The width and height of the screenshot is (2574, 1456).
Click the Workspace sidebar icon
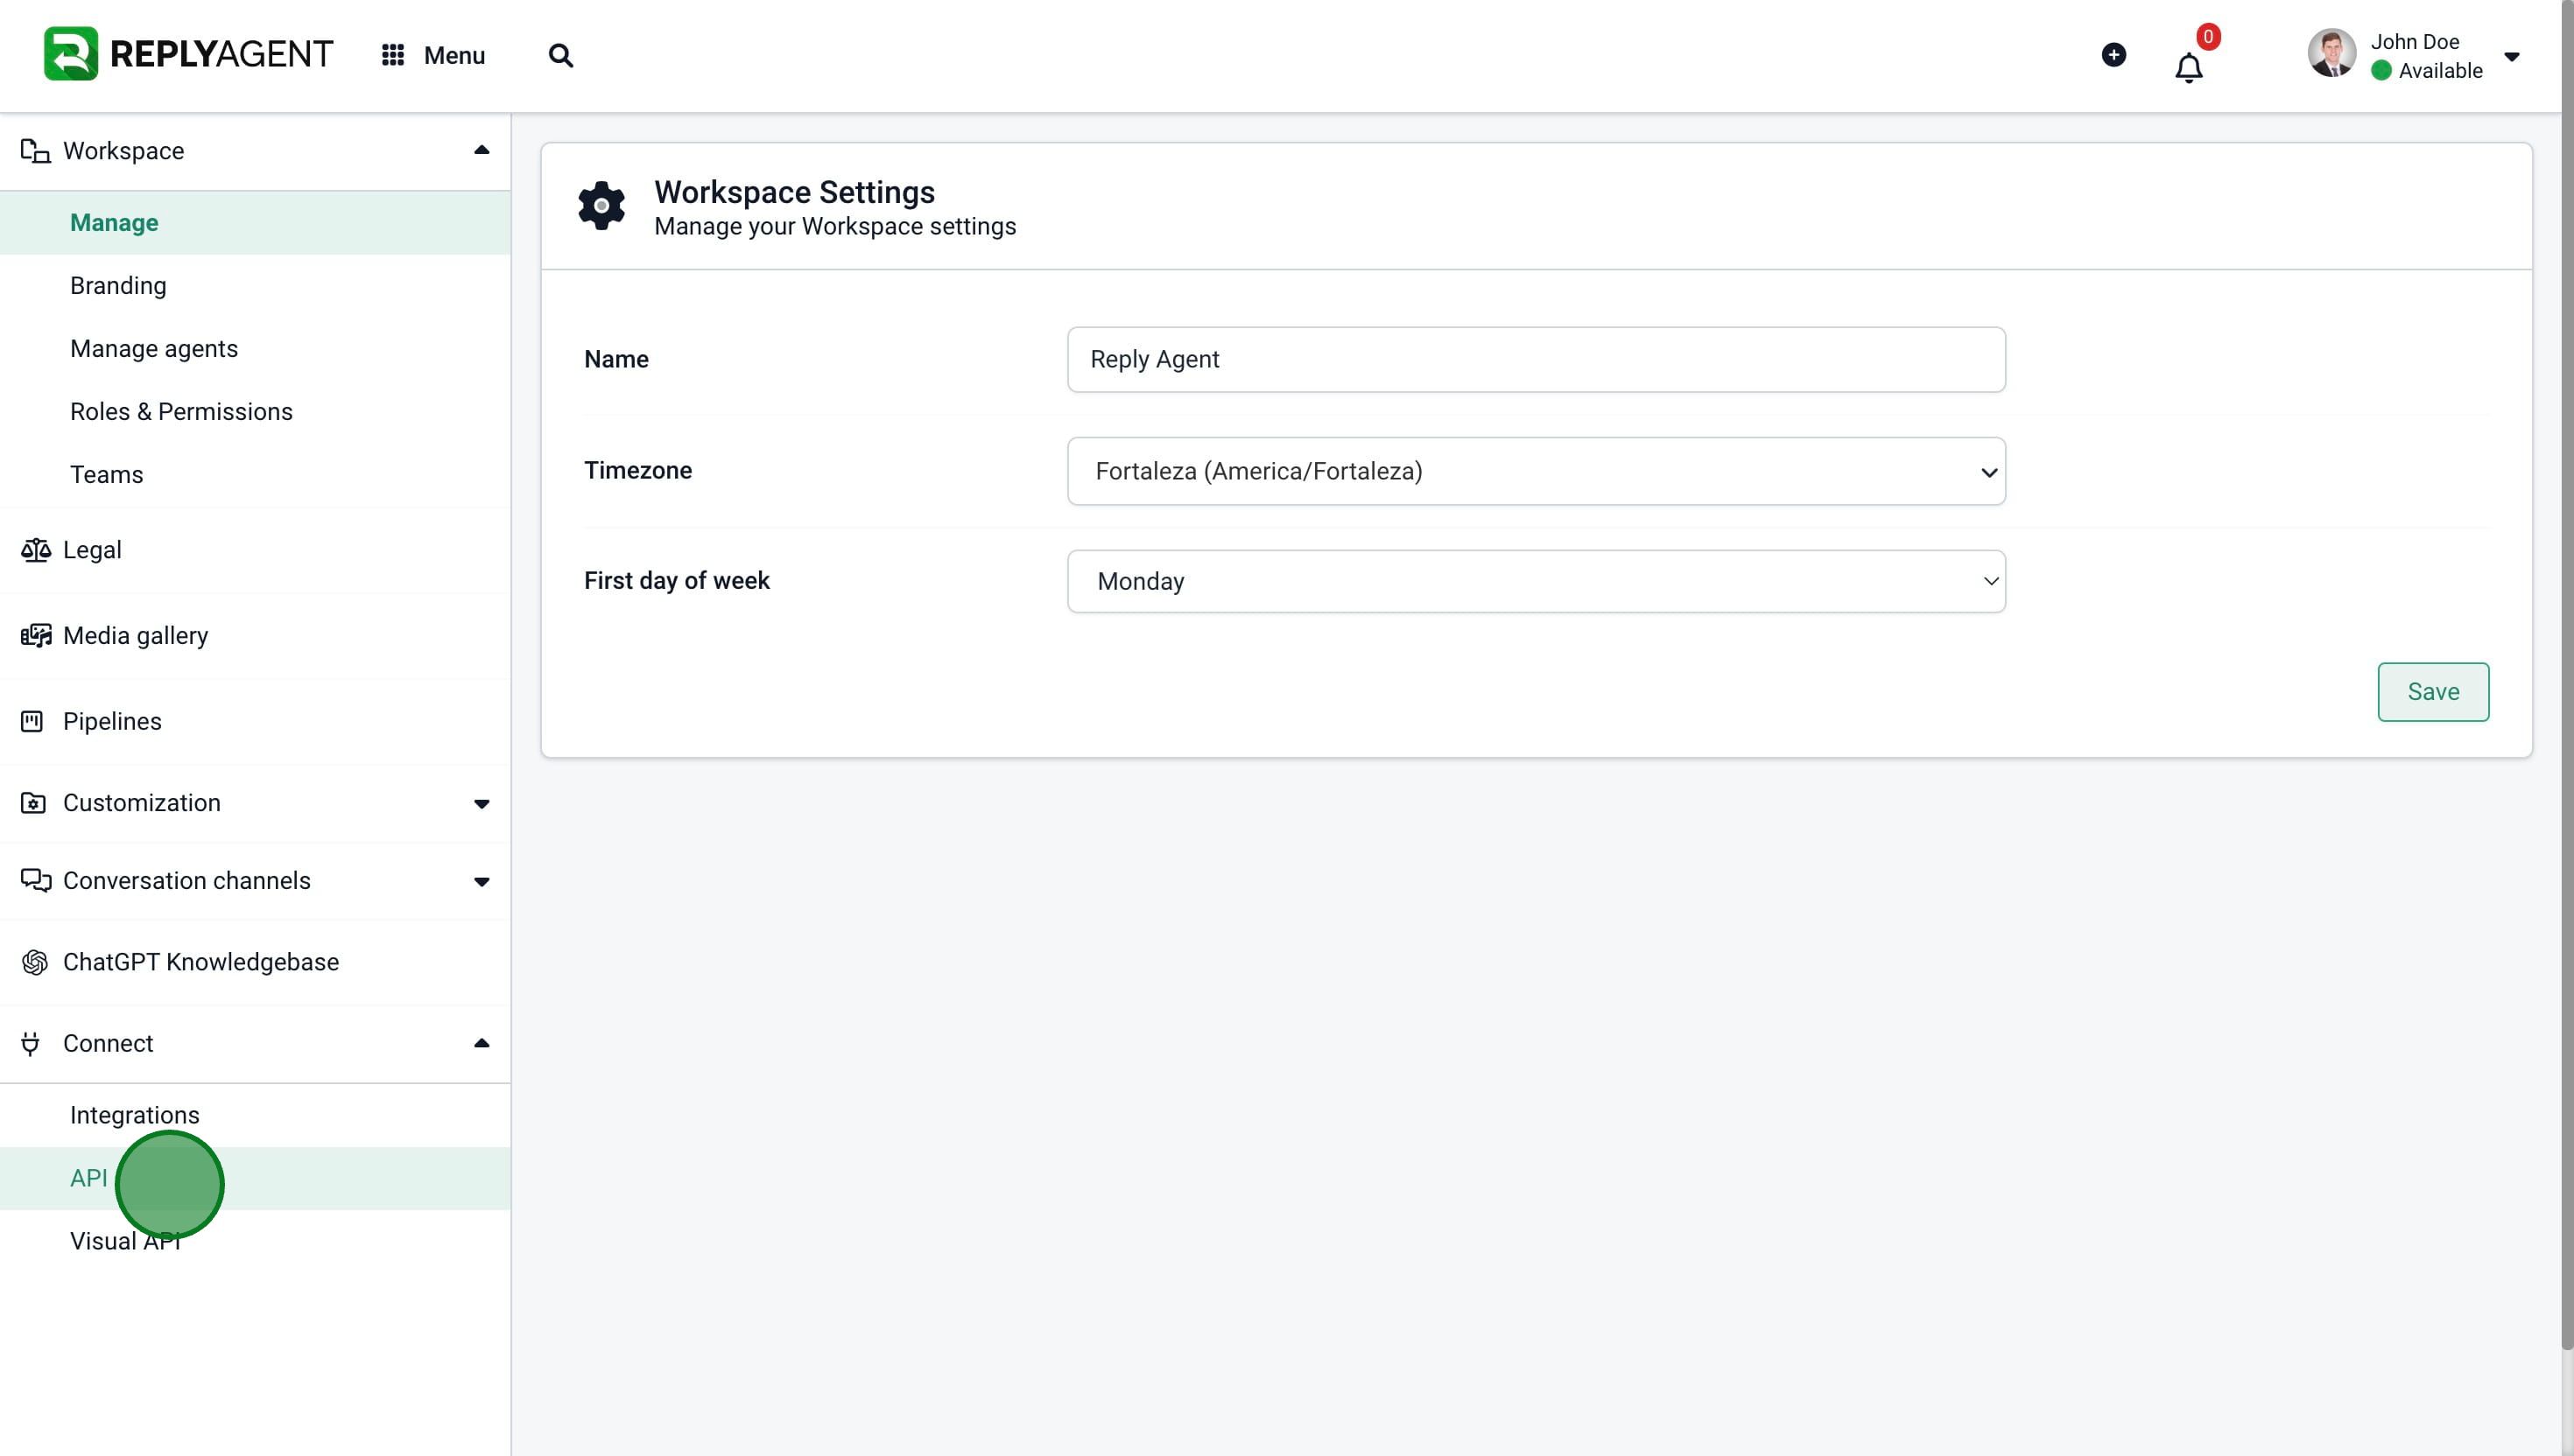click(35, 151)
